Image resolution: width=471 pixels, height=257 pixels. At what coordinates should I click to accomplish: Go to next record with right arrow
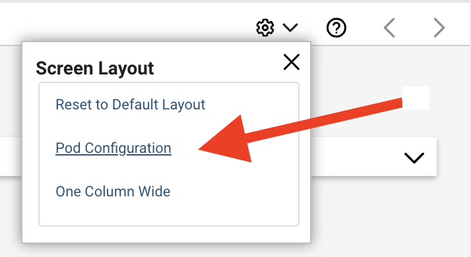439,28
